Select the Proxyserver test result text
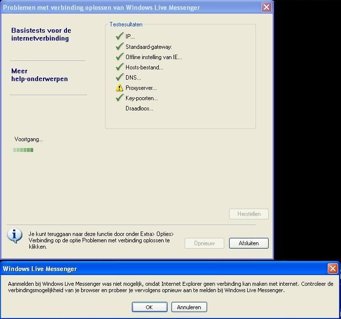The image size is (341, 319). 141,88
